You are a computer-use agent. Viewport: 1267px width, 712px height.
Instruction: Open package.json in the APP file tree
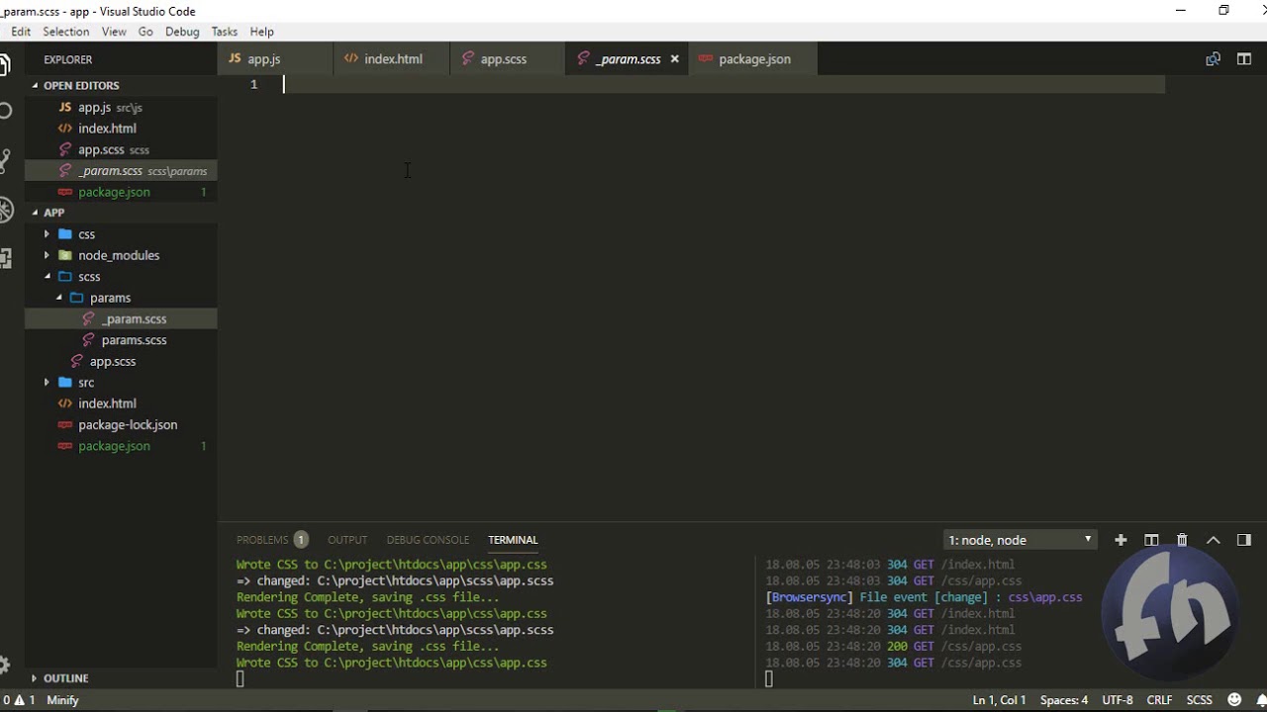[x=121, y=446]
